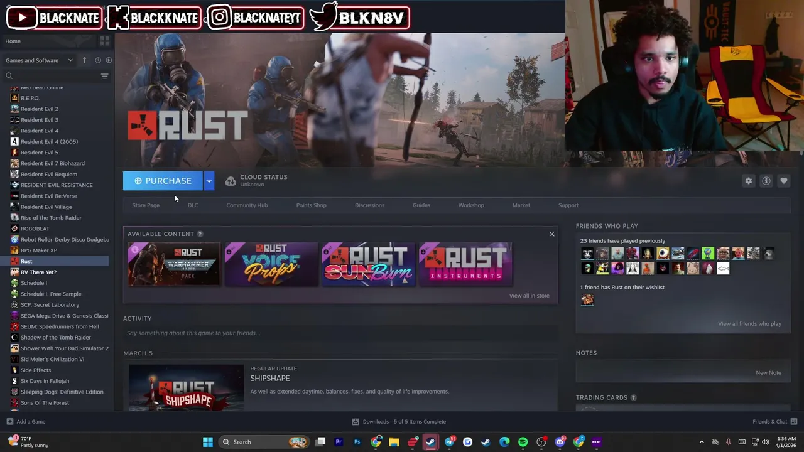Expand the Purchase button dropdown arrow
Screen dimensions: 804x452
[x=209, y=181]
